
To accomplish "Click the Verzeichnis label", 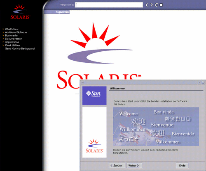I will [67, 5].
